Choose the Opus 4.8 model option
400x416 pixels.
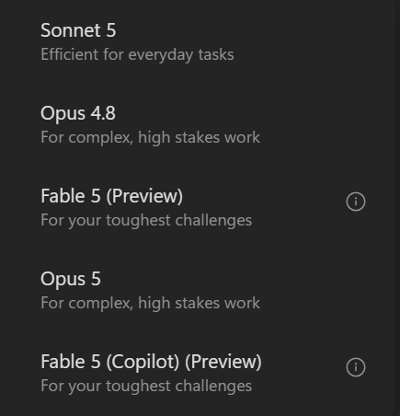coord(198,124)
